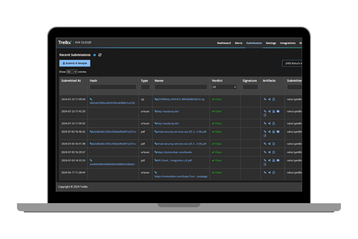Click the Submit A Sample button
Viewport: 358px width, 239px height.
(75, 63)
